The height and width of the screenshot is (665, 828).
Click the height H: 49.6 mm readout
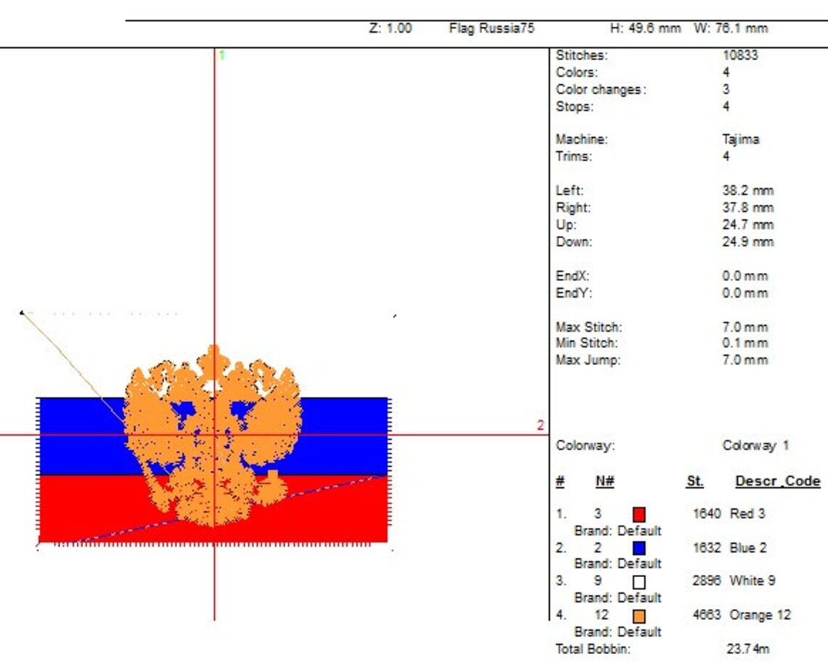pyautogui.click(x=646, y=30)
